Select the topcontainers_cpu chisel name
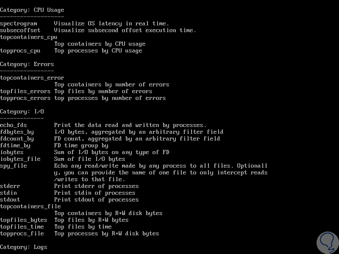Image resolution: width=339 pixels, height=254 pixels. pyautogui.click(x=29, y=37)
